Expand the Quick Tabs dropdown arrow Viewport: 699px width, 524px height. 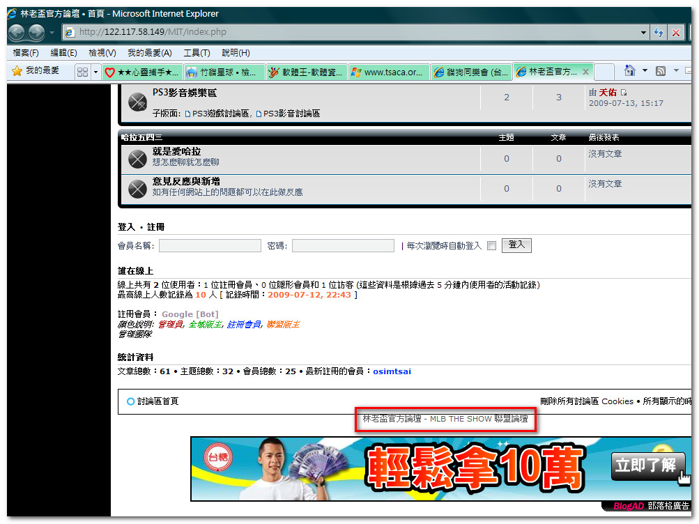(95, 72)
